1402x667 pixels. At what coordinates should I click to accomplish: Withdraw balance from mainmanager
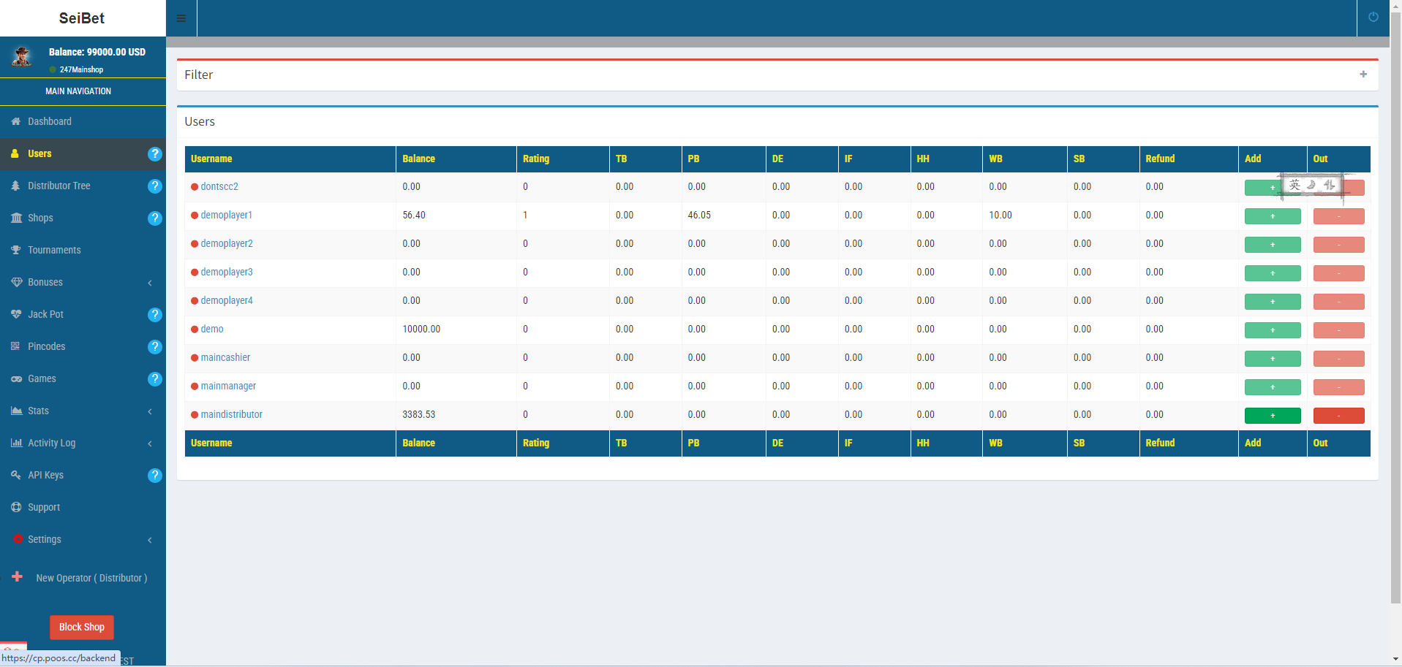click(x=1339, y=387)
